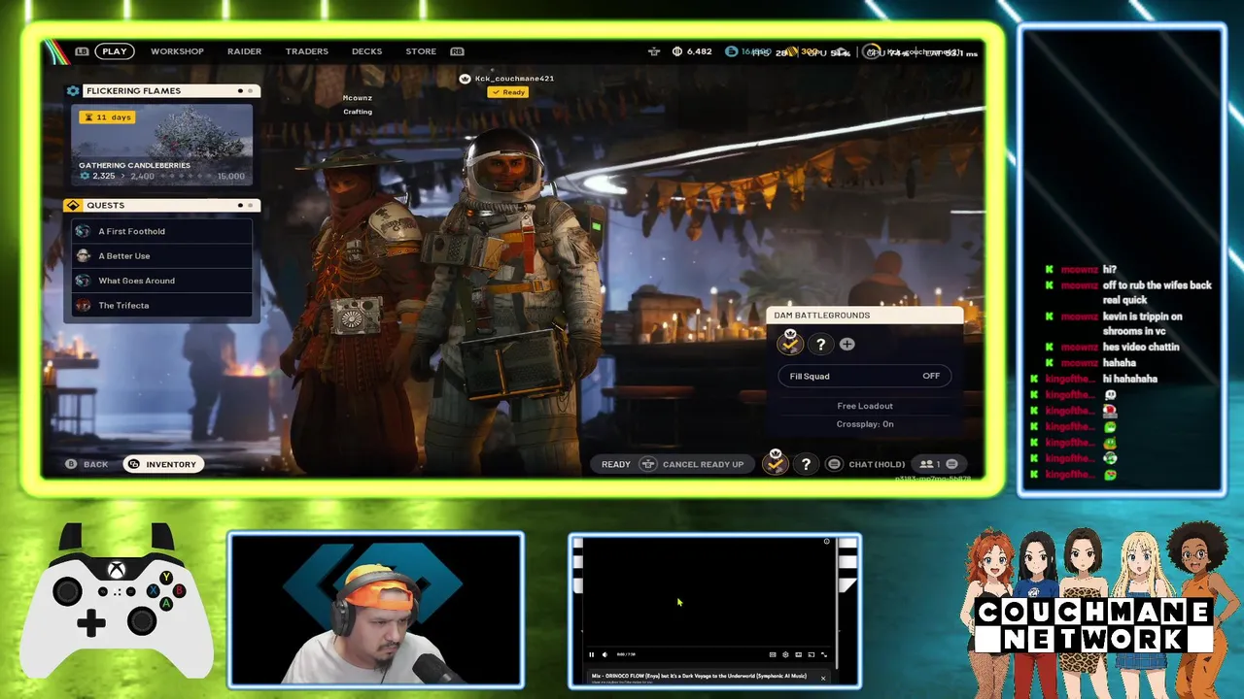This screenshot has width=1244, height=699.
Task: Click the A Better Use trader portrait
Action: (x=83, y=256)
